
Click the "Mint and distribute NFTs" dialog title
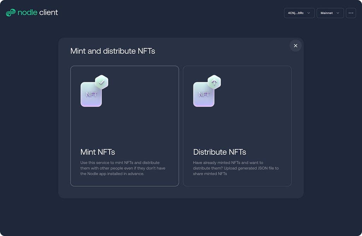click(x=113, y=51)
